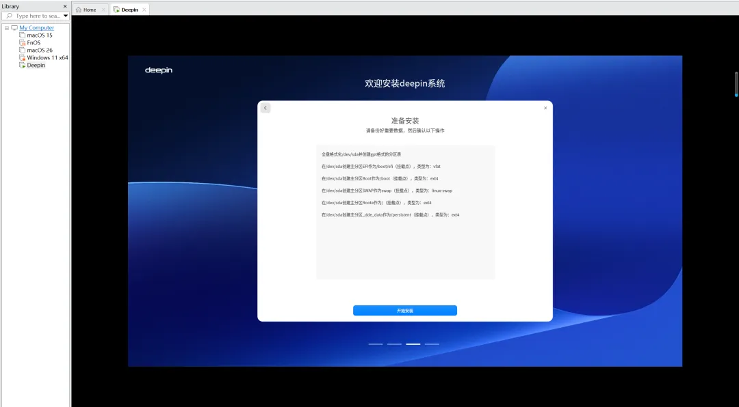739x407 pixels.
Task: Click the vertical scrollbar on the right
Action: 736,84
